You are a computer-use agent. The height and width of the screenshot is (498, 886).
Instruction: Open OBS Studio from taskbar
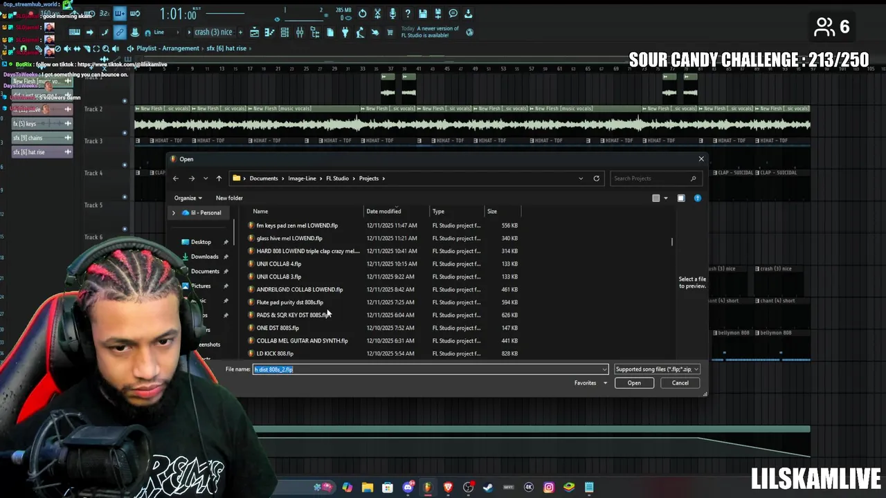(468, 487)
